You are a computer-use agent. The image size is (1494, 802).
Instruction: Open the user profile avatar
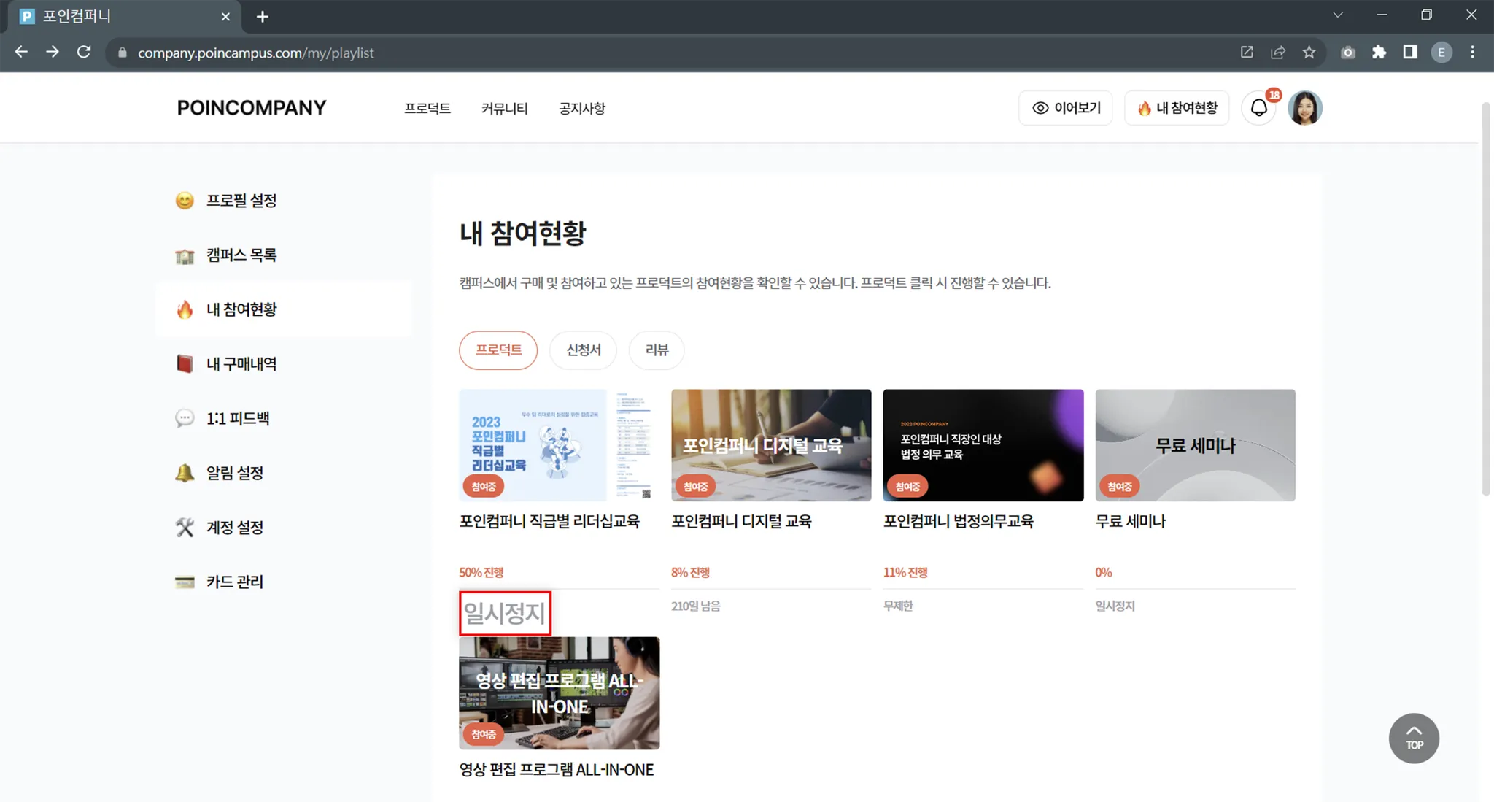[x=1304, y=108]
